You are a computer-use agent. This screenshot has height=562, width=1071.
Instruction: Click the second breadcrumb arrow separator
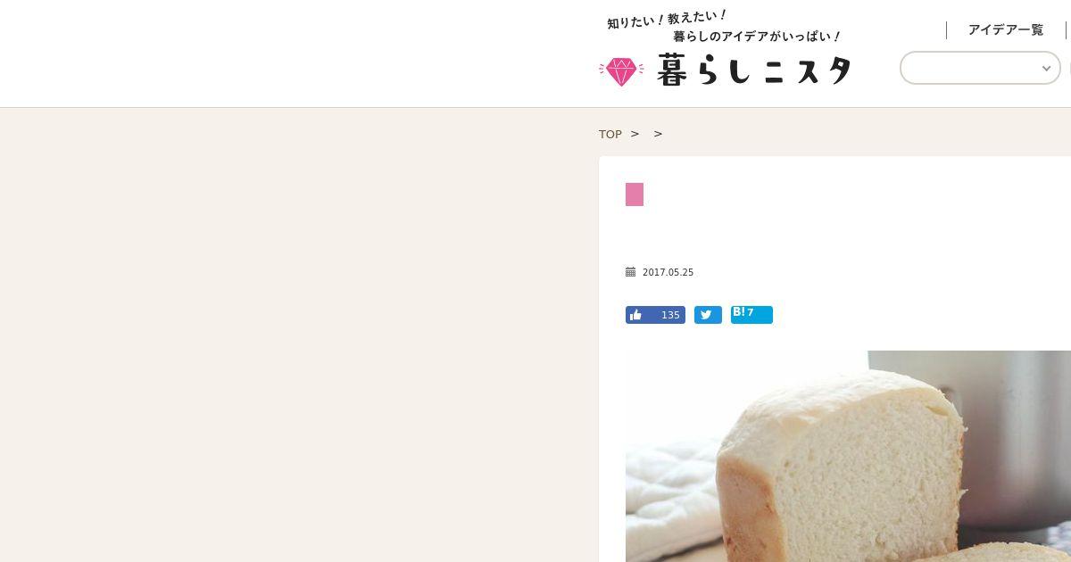[x=658, y=134]
